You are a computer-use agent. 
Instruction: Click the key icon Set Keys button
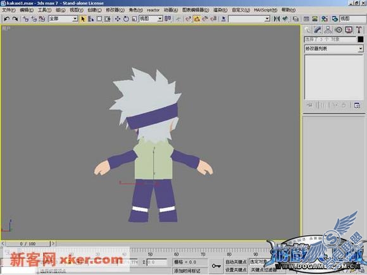[216, 266]
